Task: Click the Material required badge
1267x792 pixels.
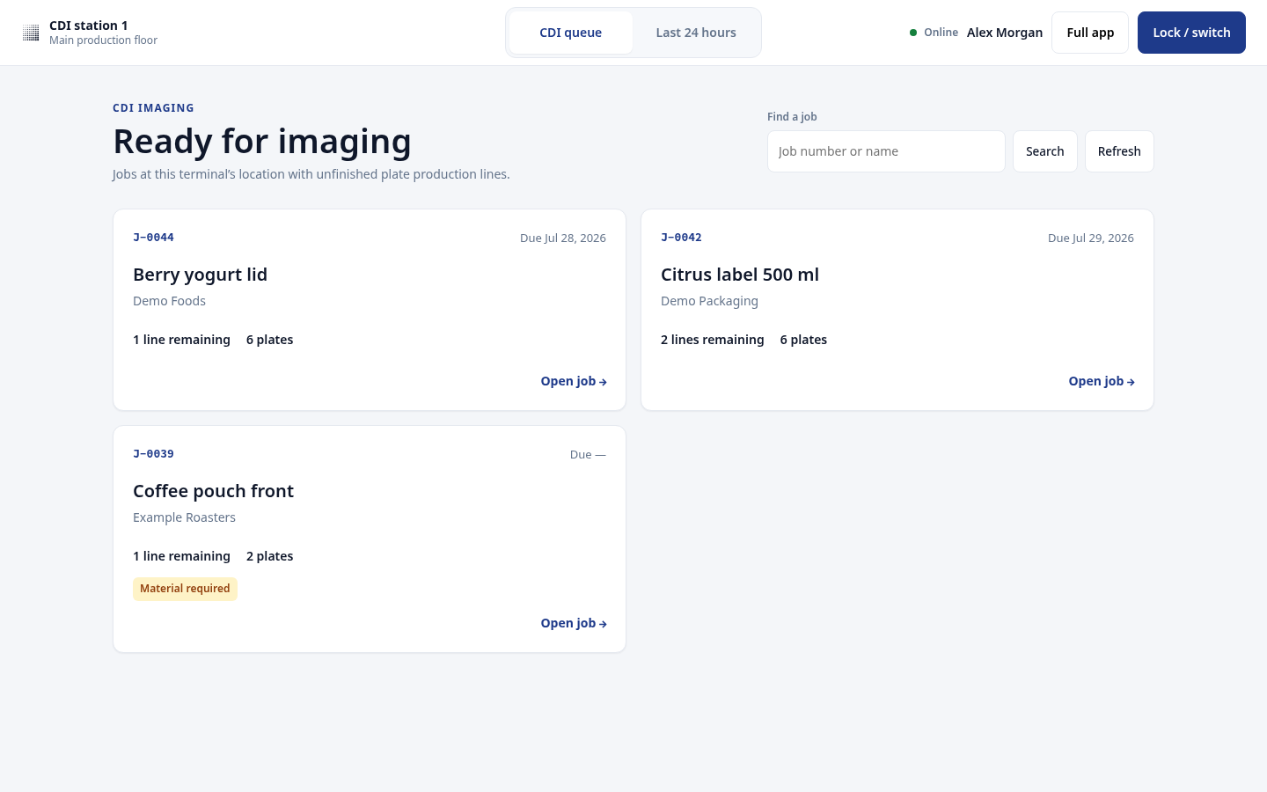Action: click(x=185, y=589)
